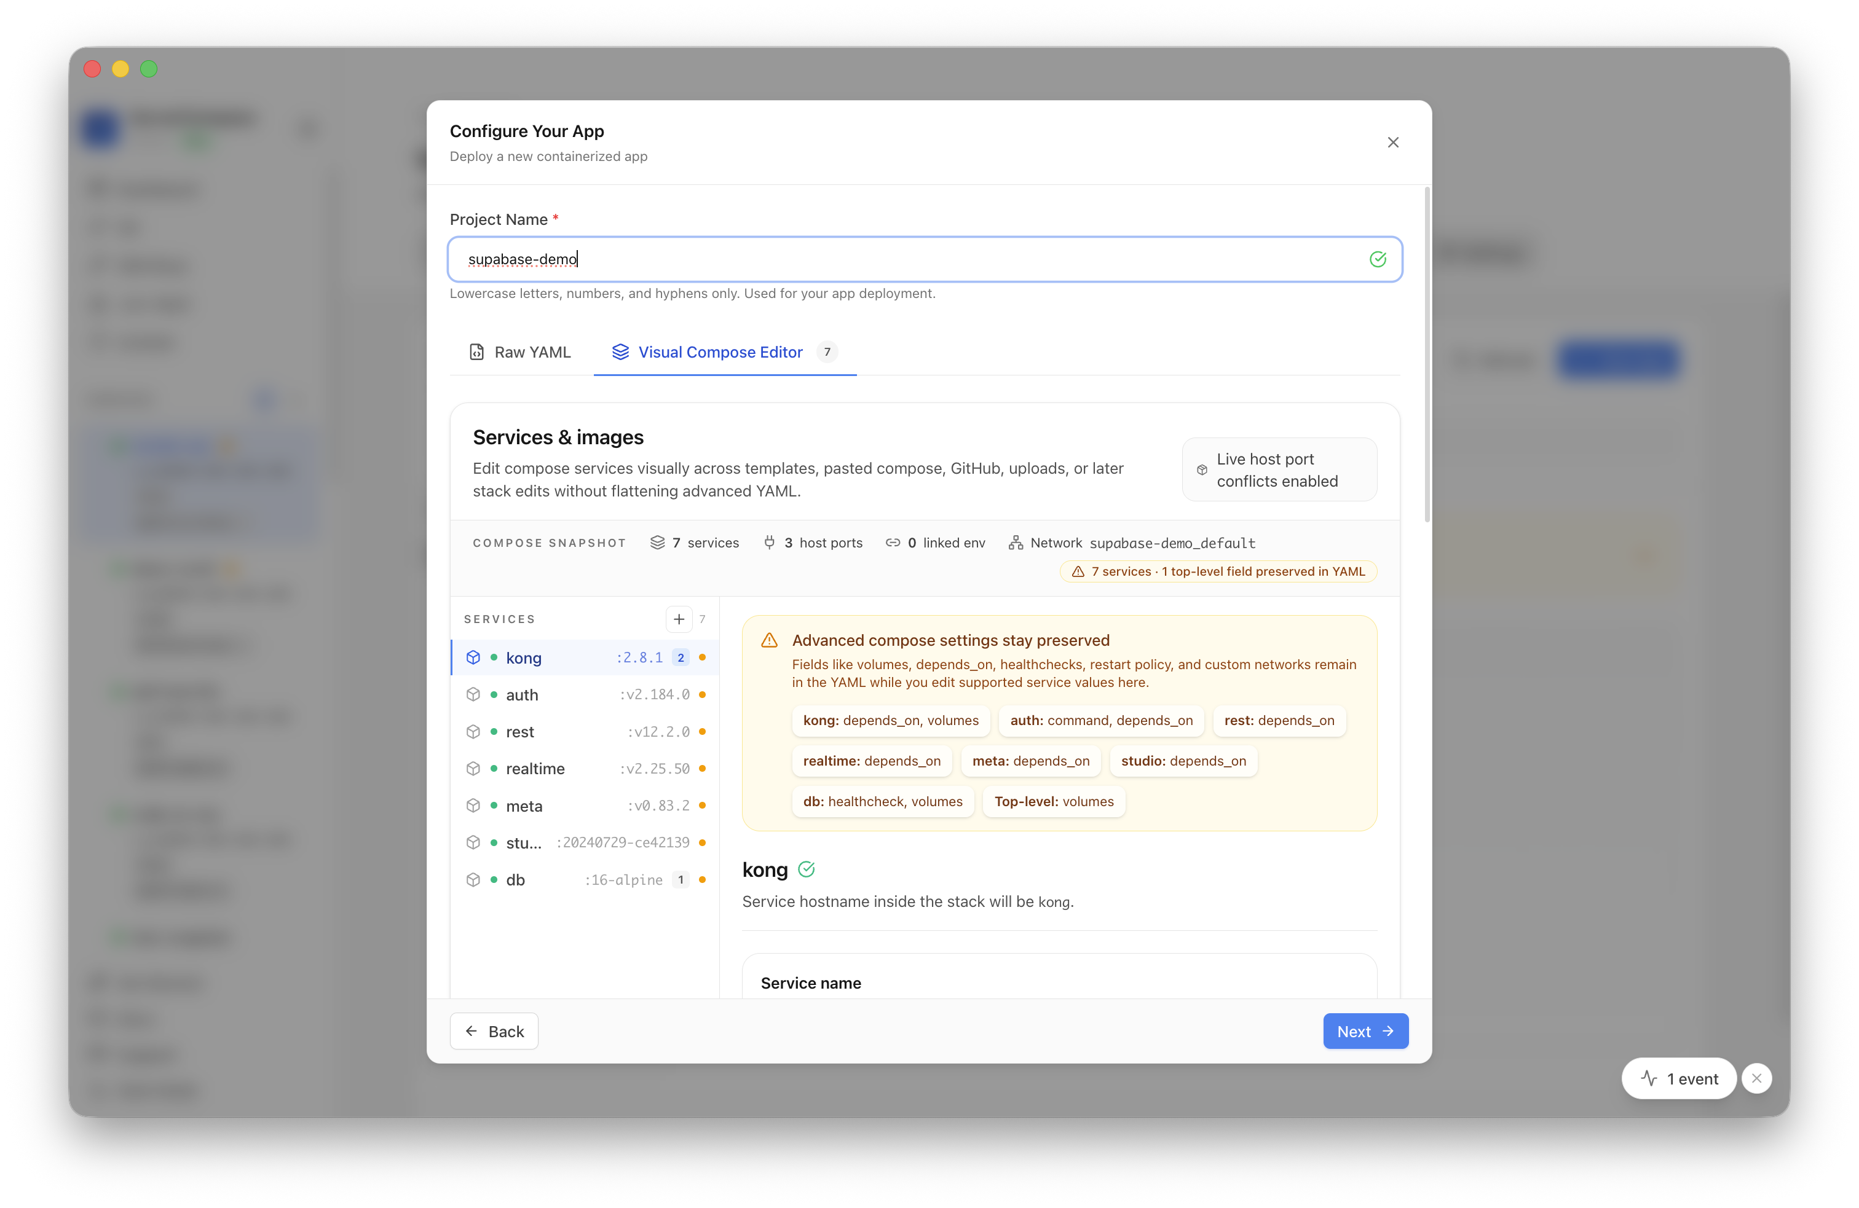Click the yellow macOS minimize window button
The width and height of the screenshot is (1859, 1208).
pos(120,69)
